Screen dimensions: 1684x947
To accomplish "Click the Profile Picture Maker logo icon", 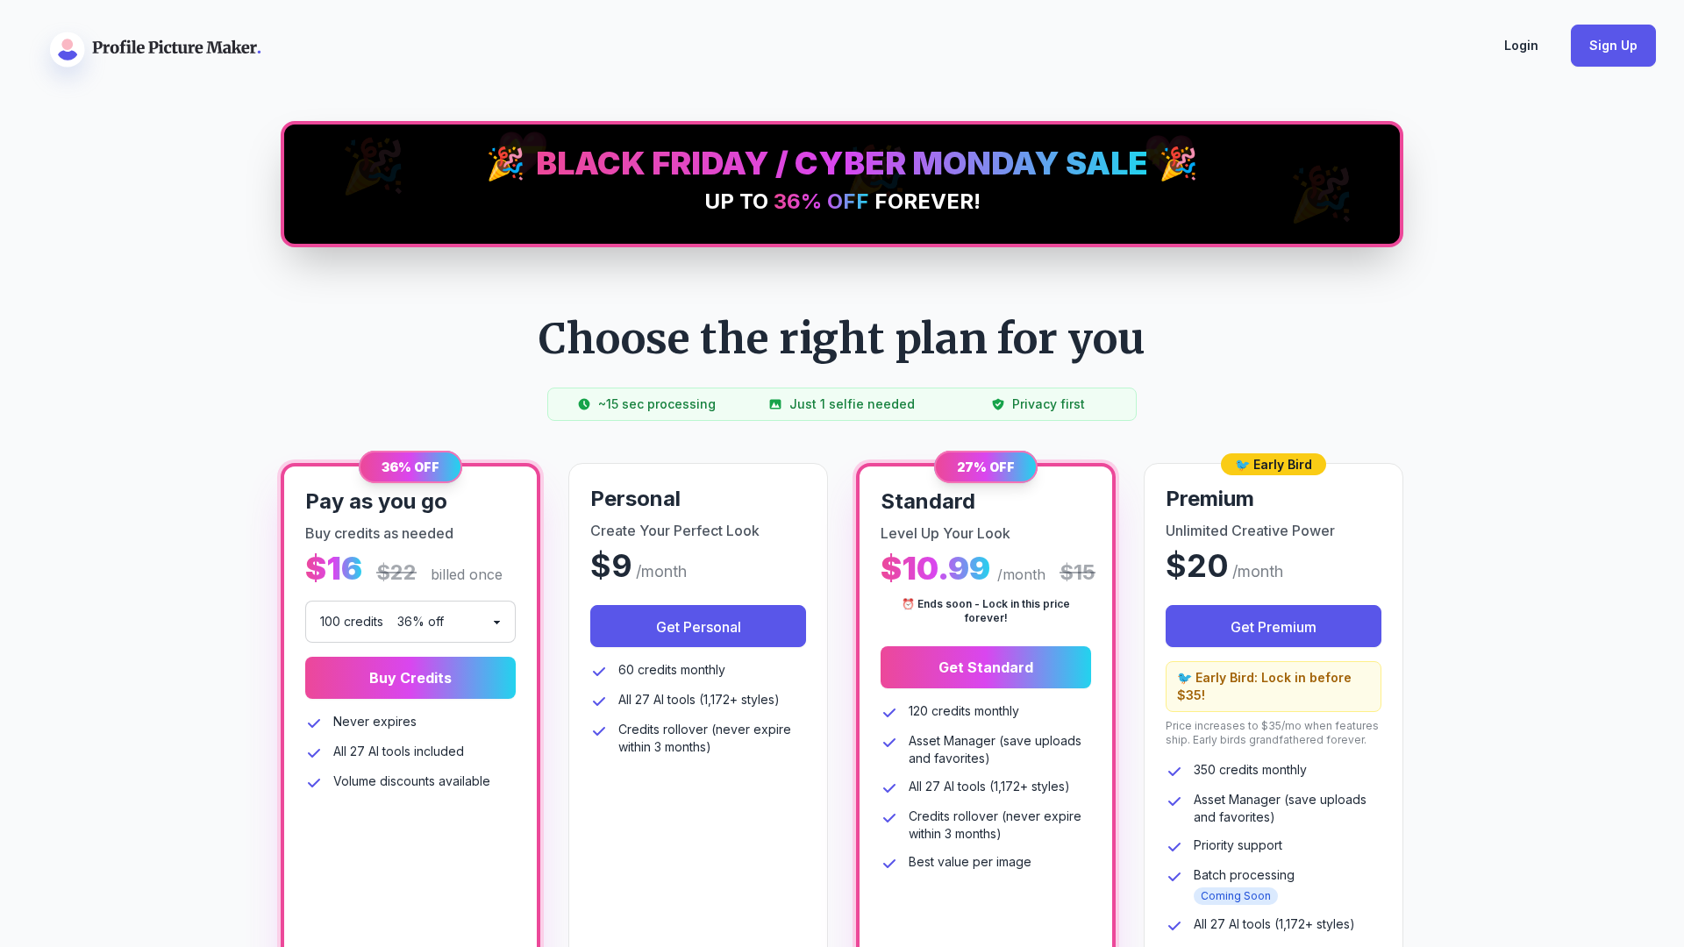I will click(68, 49).
